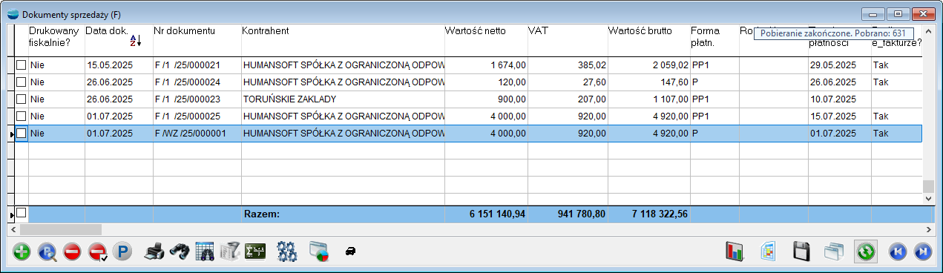This screenshot has height=273, width=943.
Task: Click the vertical scrollbar down arrow
Action: click(x=928, y=199)
